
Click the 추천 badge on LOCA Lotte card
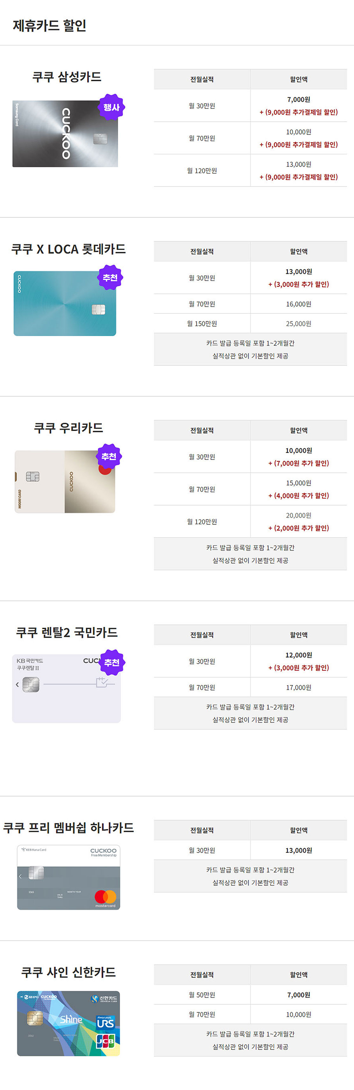pos(110,278)
